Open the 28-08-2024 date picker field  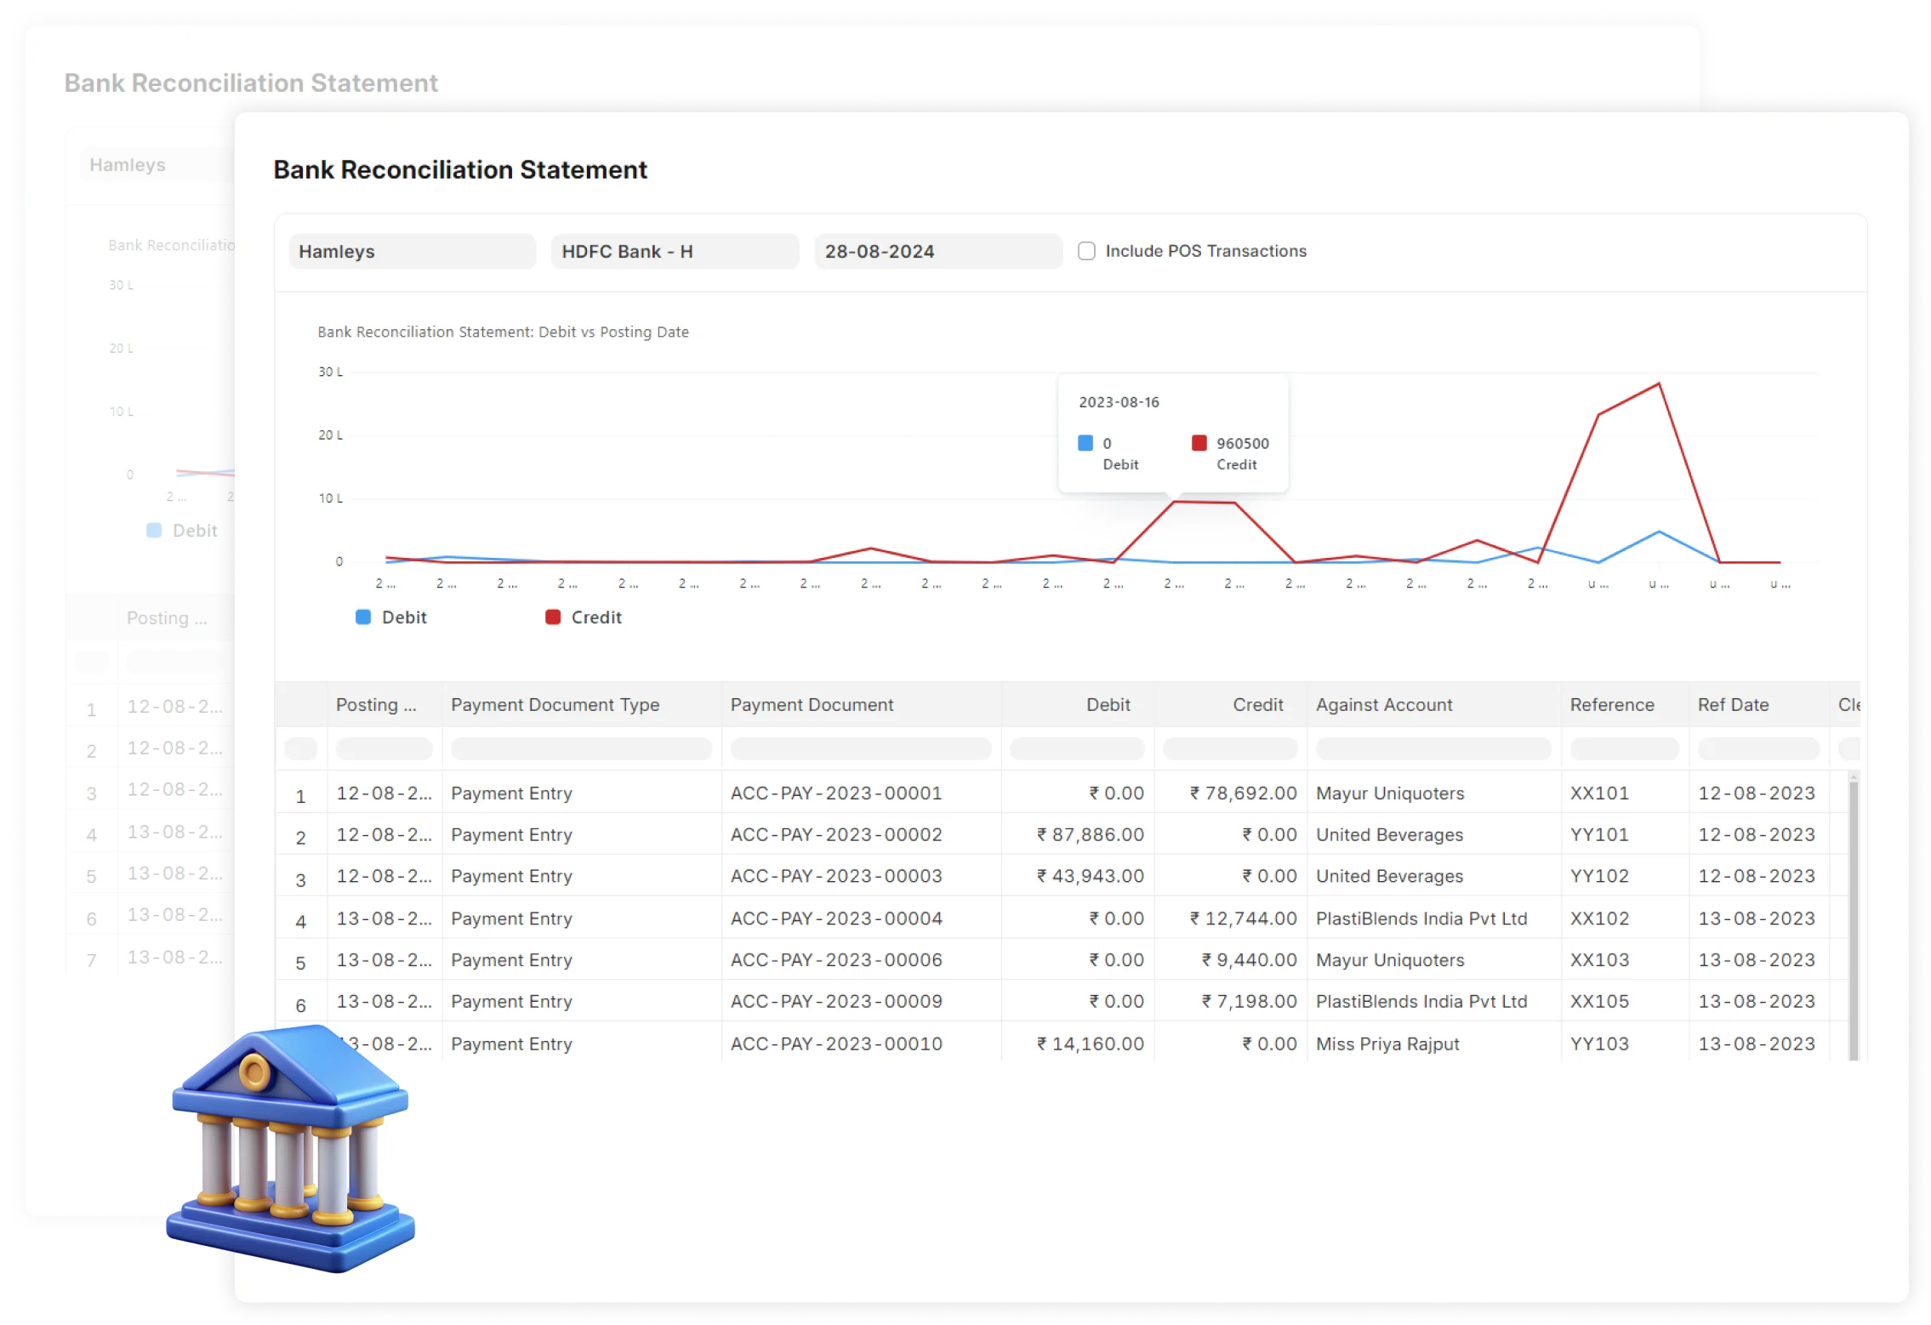(937, 252)
